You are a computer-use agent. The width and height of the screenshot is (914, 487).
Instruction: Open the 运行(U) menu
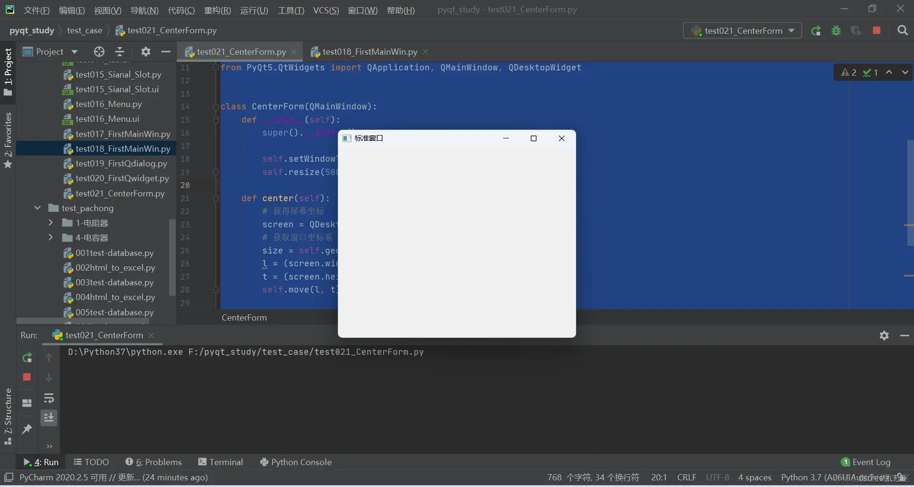point(254,10)
